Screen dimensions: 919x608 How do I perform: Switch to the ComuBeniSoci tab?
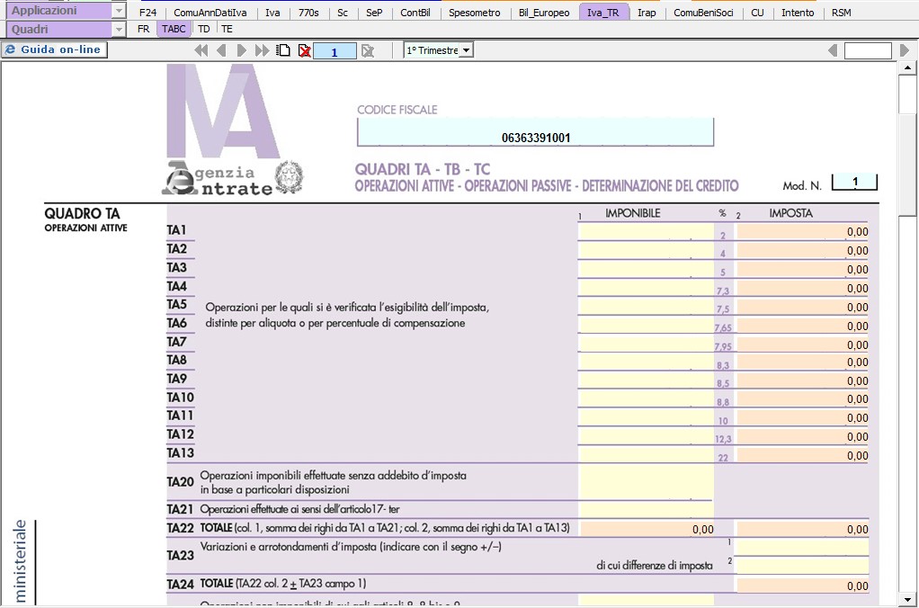[x=703, y=13]
